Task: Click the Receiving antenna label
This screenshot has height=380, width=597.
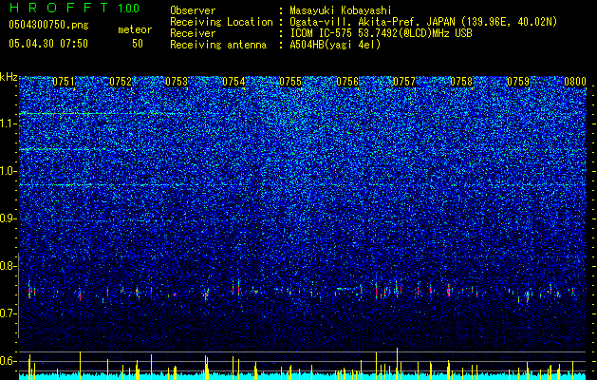Action: coord(218,45)
